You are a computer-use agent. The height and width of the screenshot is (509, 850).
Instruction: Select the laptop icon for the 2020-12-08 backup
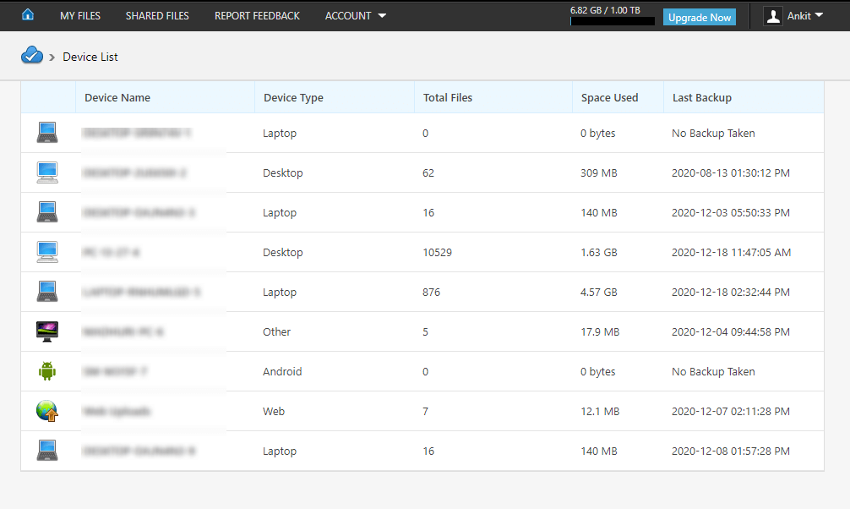click(47, 451)
